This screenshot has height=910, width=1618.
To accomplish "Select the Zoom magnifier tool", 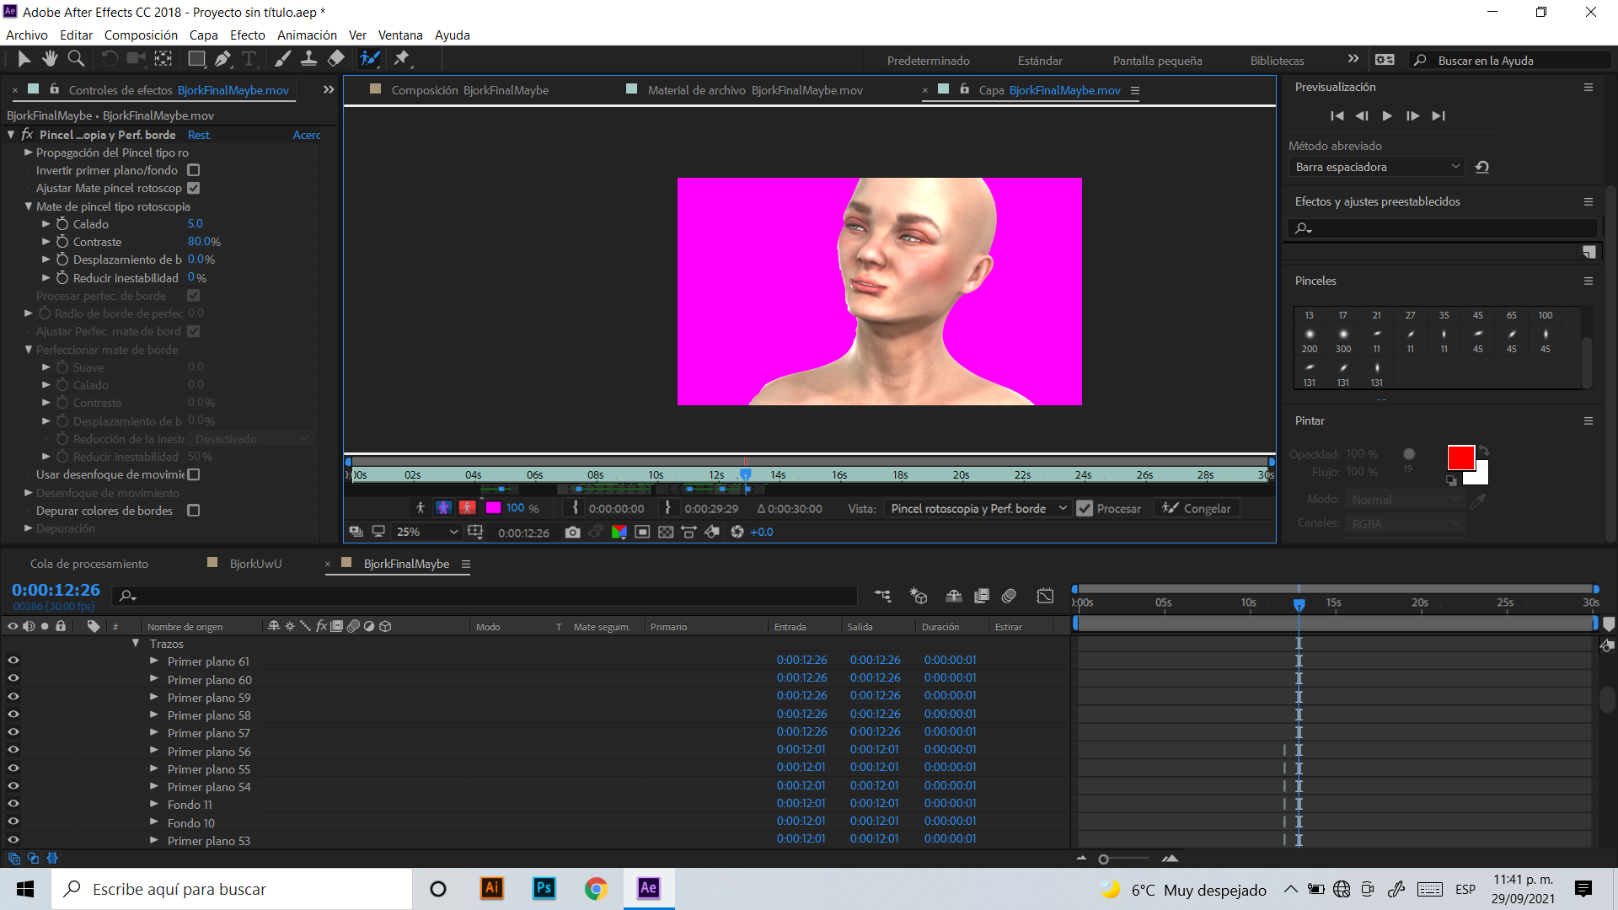I will (76, 59).
